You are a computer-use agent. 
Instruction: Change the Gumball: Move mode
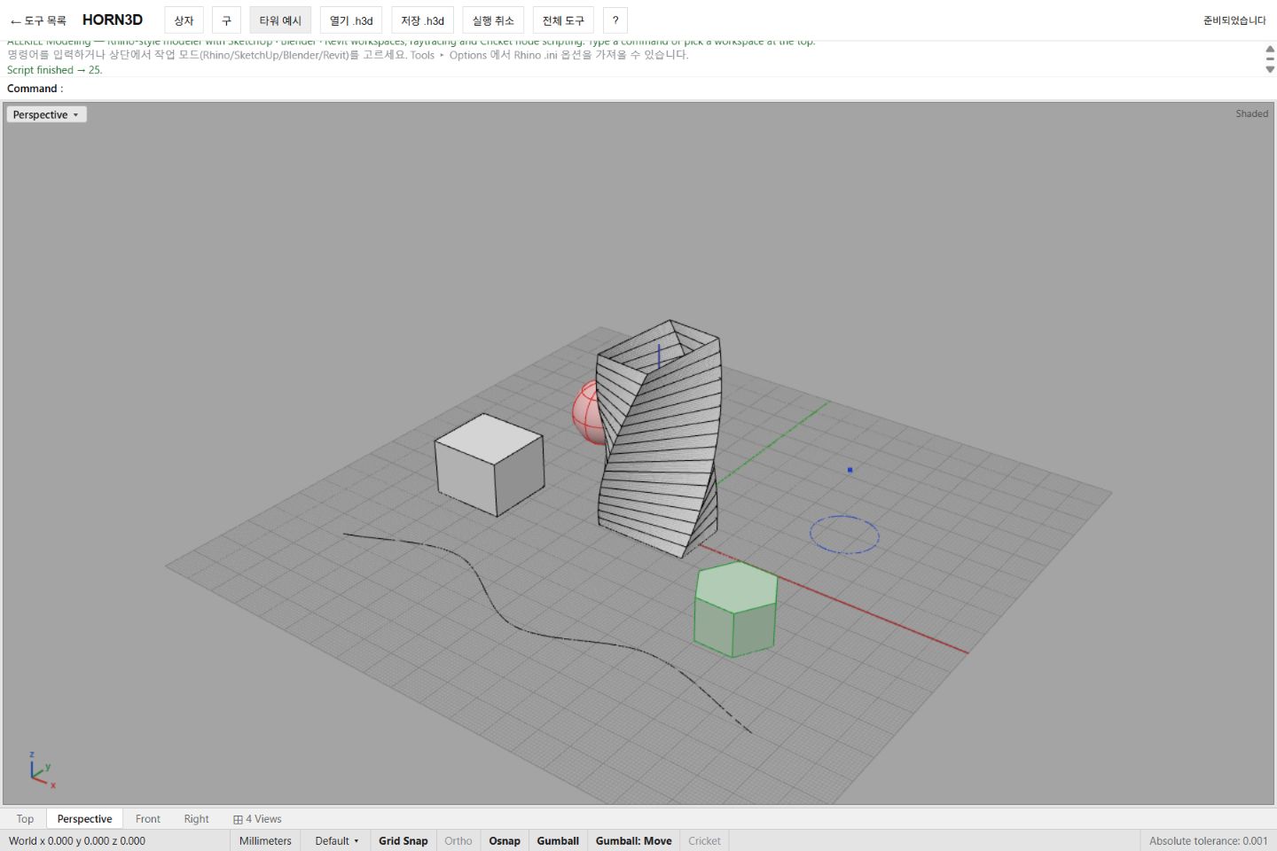click(634, 841)
